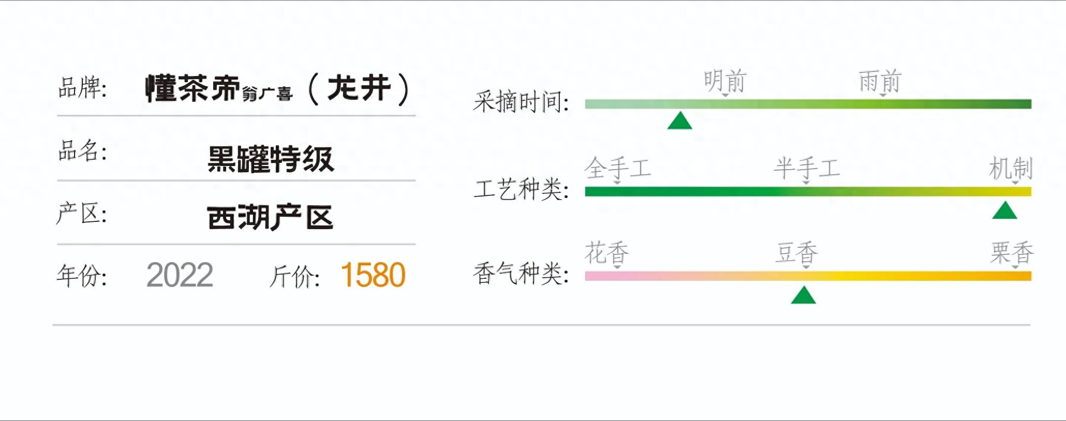Click the green 采摘时间 gradient bar

pyautogui.click(x=808, y=104)
